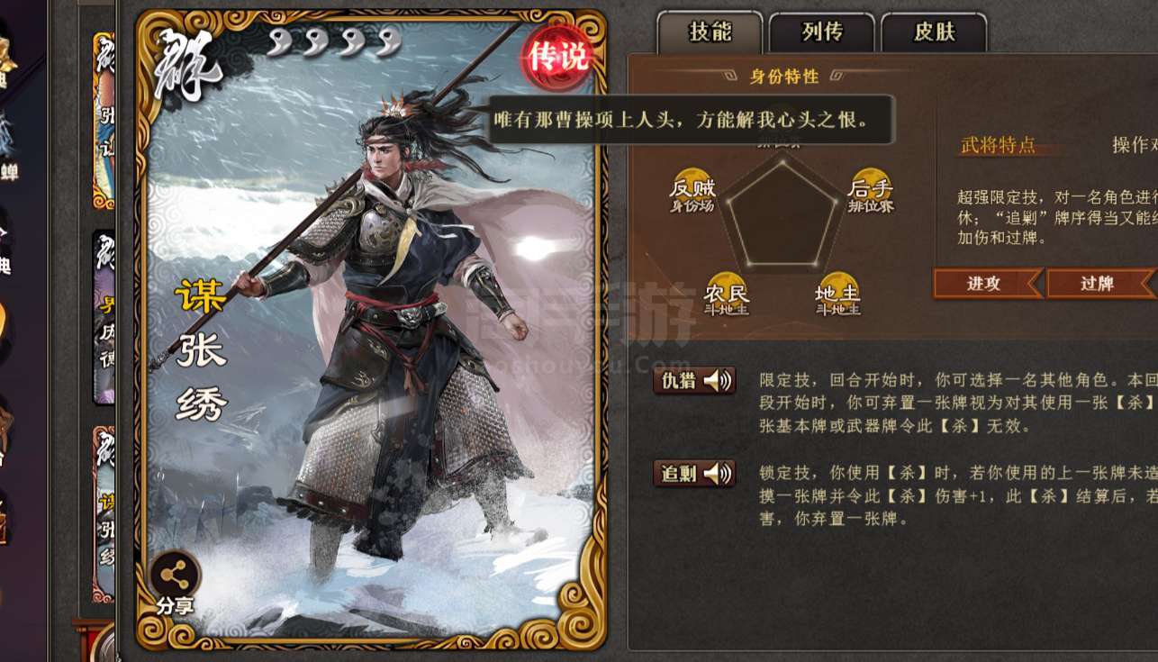Select the 武将特点 section header
The height and width of the screenshot is (662, 1158).
point(998,145)
